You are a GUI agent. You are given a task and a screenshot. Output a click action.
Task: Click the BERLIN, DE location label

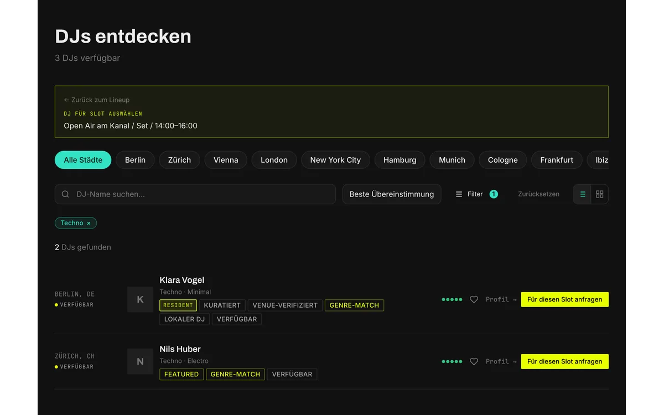coord(75,294)
